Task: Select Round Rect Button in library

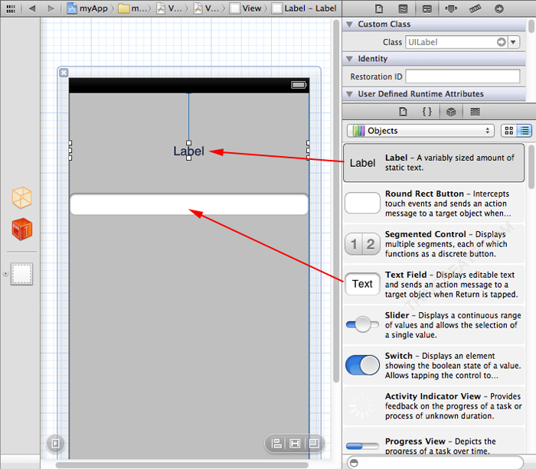Action: click(x=434, y=204)
